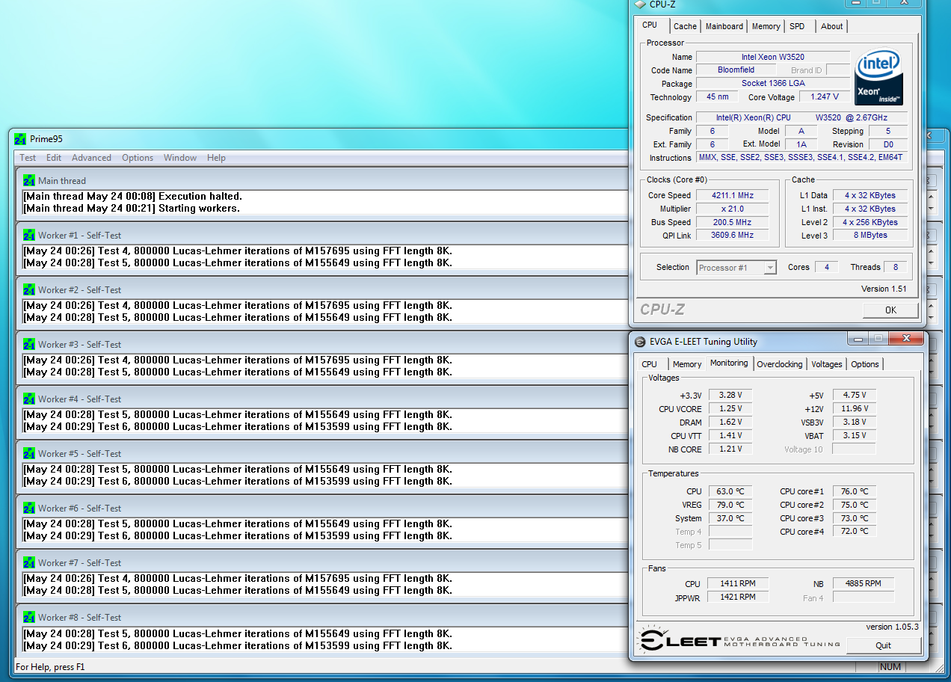
Task: Click the Prime95 title bar icon
Action: (21, 139)
